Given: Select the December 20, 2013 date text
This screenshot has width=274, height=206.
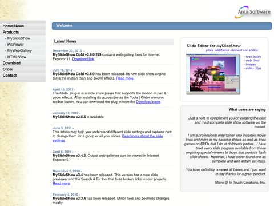Looking at the screenshot, I should tap(67, 51).
